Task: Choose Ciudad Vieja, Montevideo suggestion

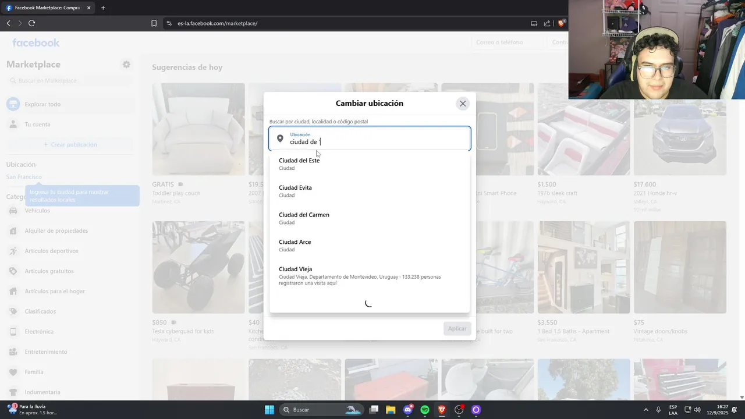Action: point(370,276)
